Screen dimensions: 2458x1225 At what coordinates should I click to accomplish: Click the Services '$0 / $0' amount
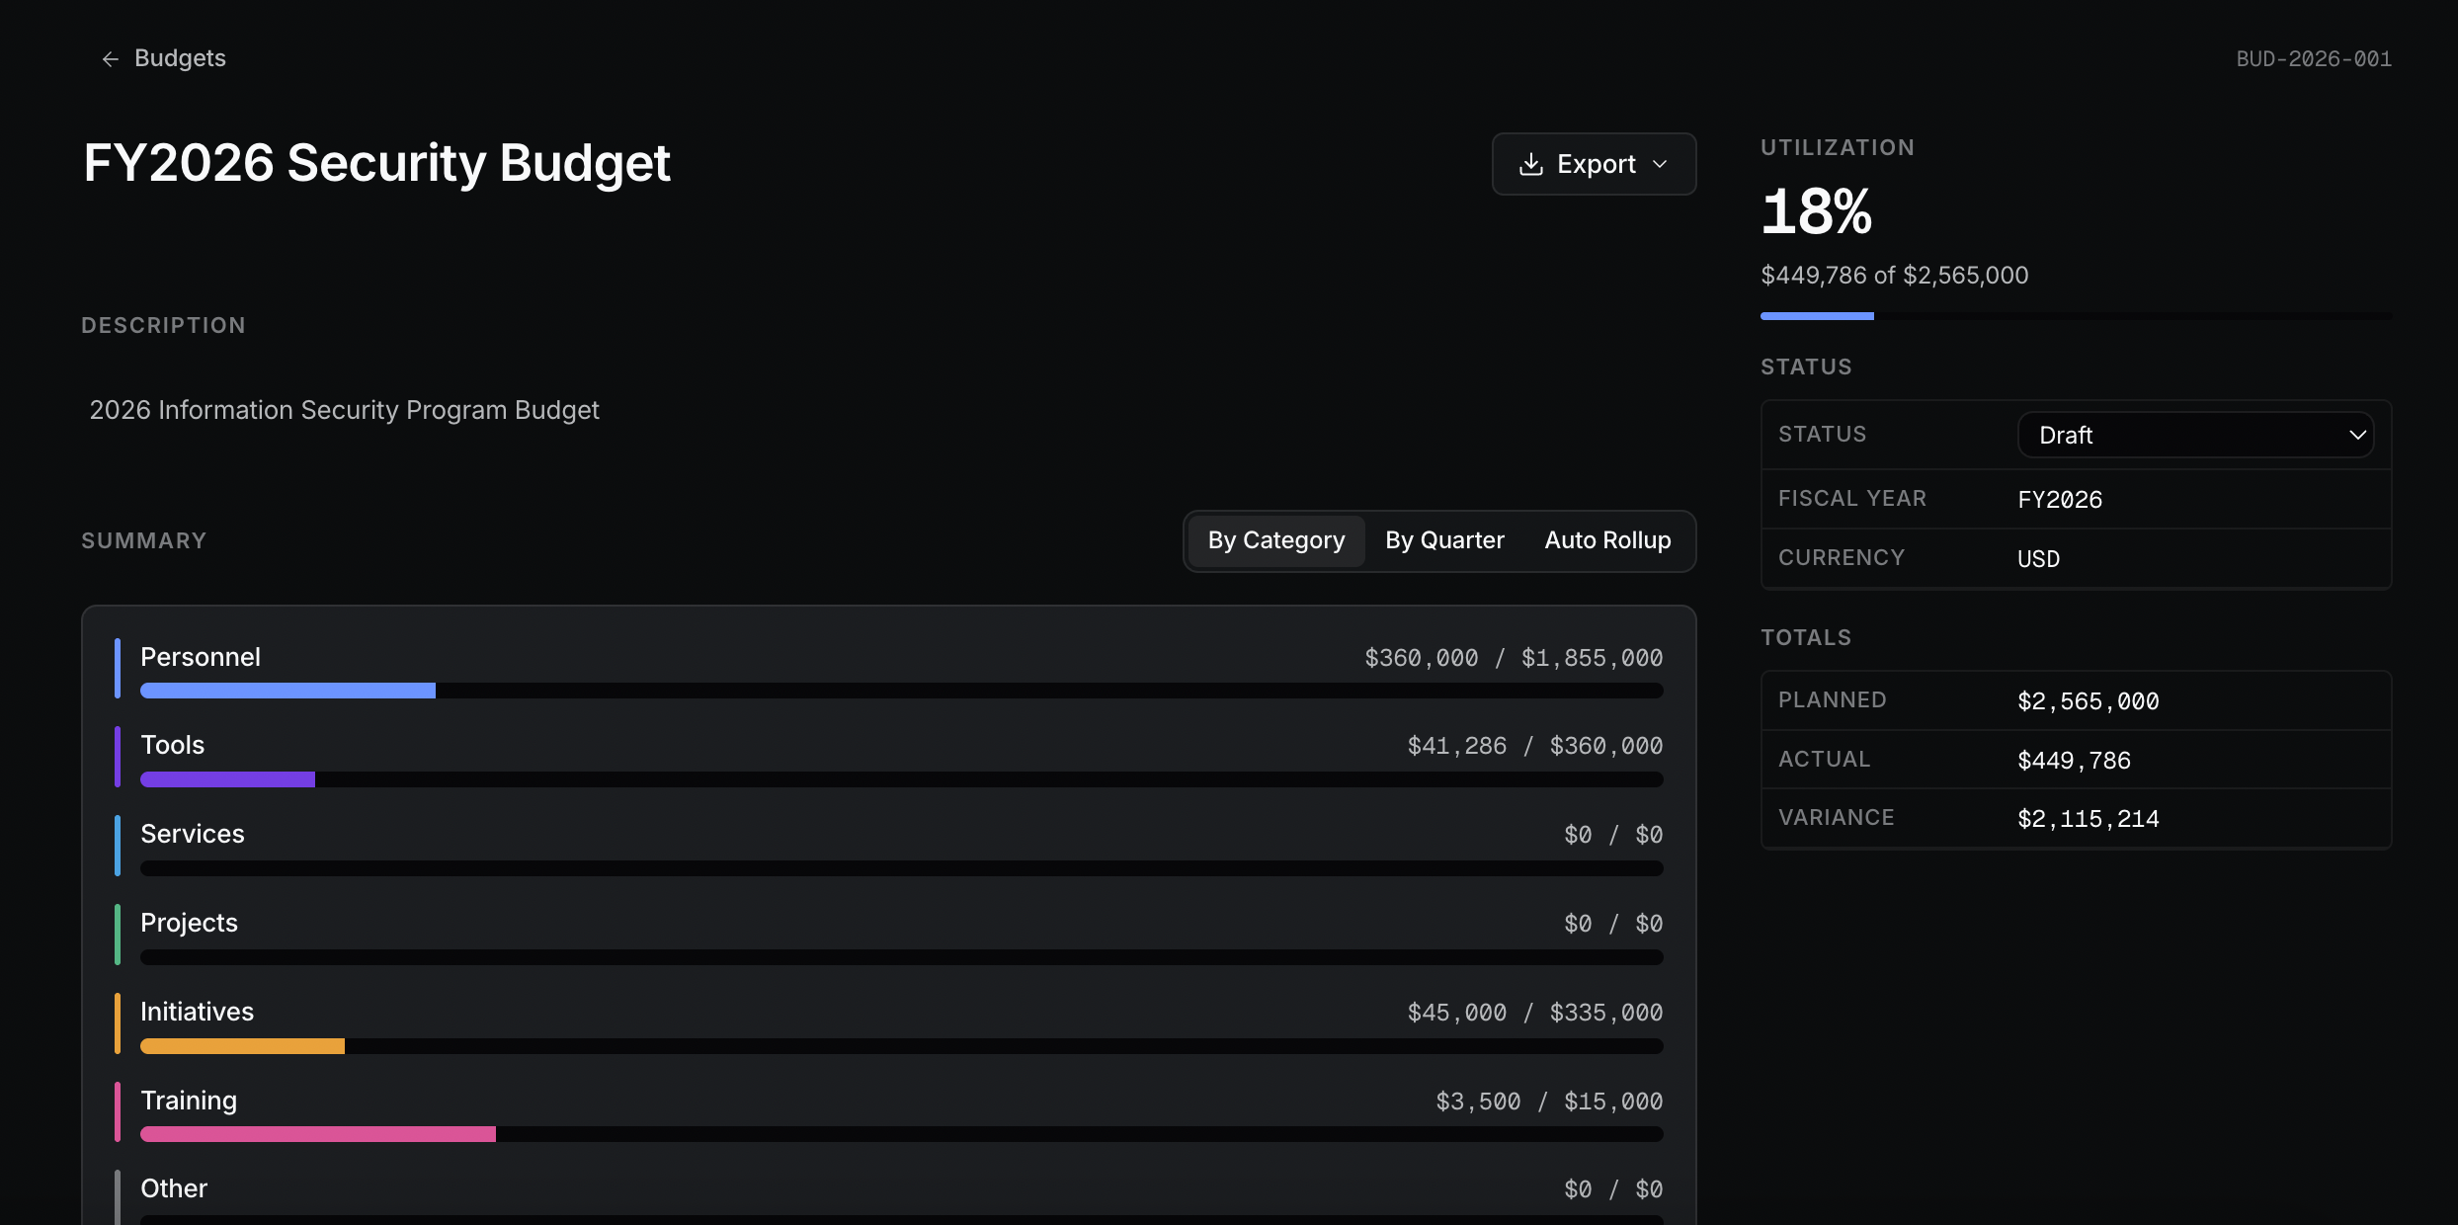(1613, 835)
